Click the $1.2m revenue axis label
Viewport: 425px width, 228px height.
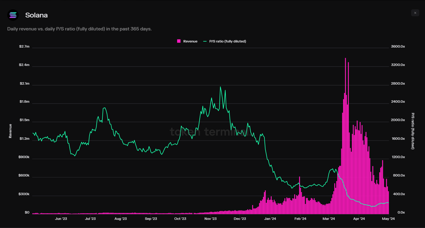[24, 139]
